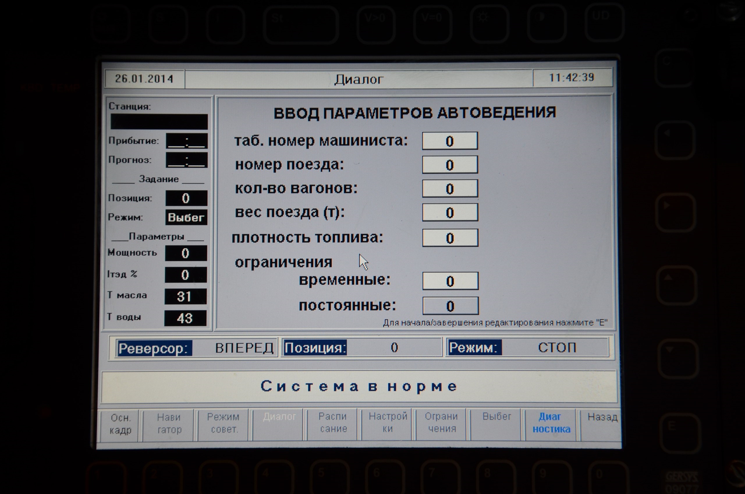Select the номер поезда input field
The image size is (745, 494).
450,165
